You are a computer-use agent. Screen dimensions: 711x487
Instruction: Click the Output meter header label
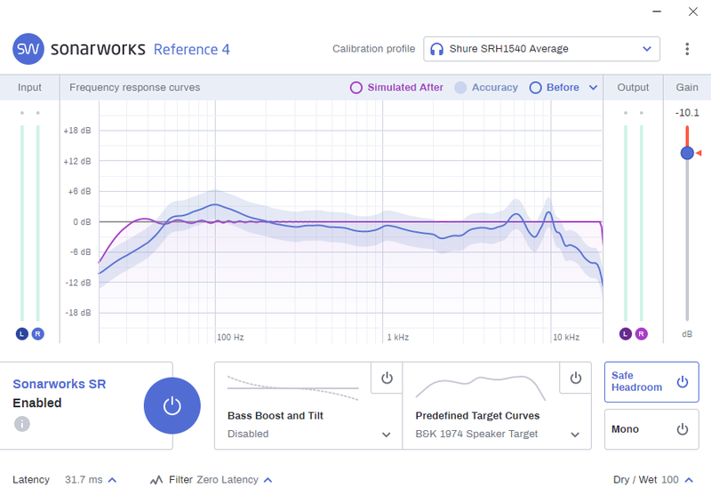click(633, 87)
